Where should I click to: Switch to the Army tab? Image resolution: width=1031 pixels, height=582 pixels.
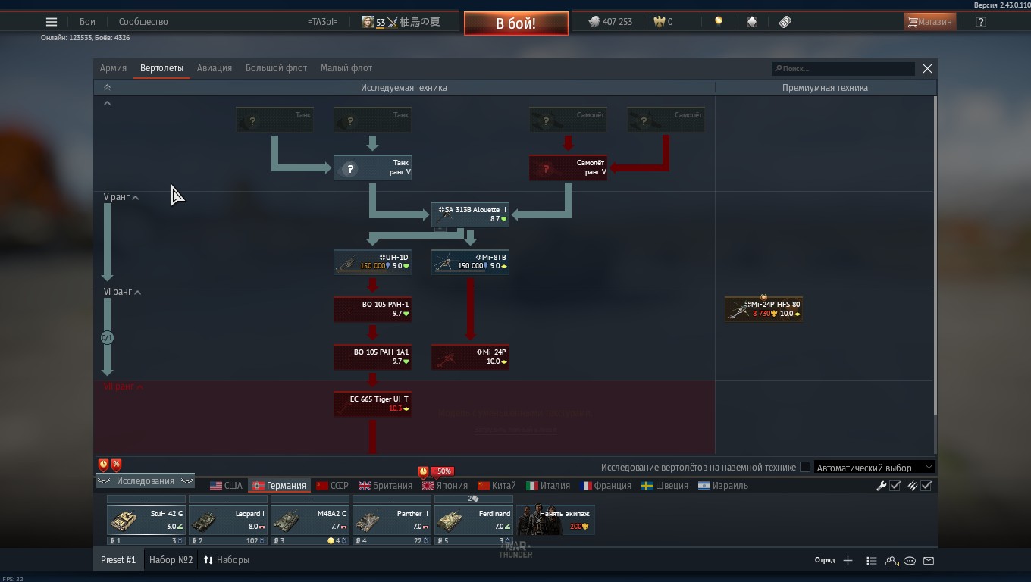(x=113, y=68)
